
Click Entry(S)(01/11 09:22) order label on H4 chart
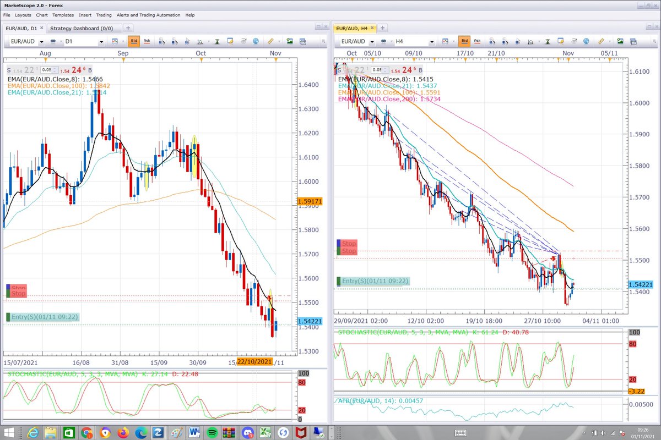tap(373, 281)
